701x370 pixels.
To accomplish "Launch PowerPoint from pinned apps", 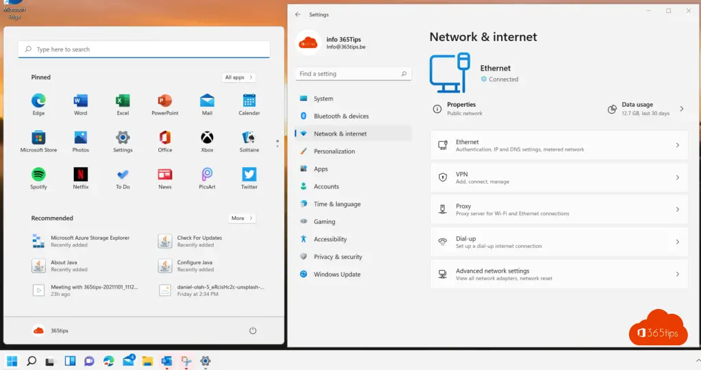I will (165, 104).
